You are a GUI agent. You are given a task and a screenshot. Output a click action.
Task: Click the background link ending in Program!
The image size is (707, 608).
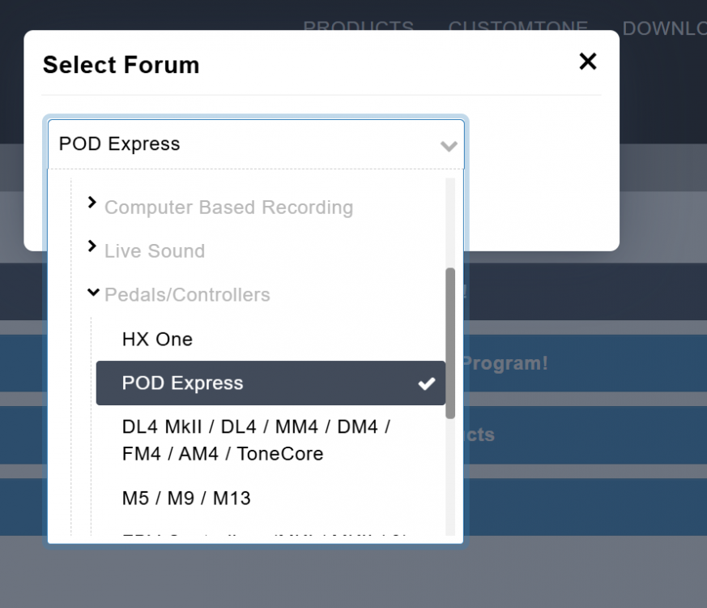click(x=506, y=363)
